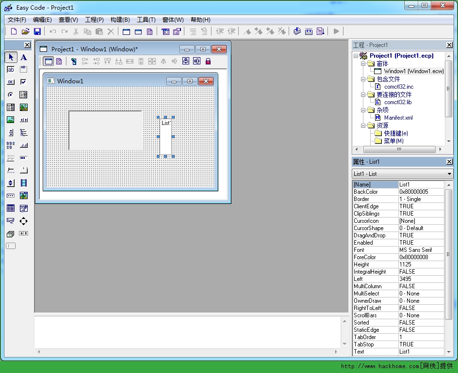Click the Save floppy disk icon

[37, 31]
